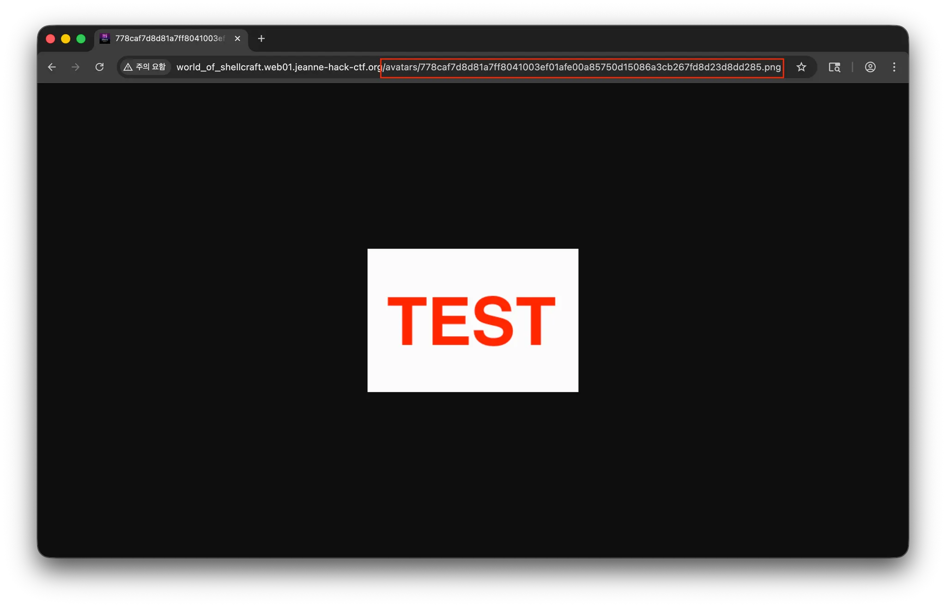
Task: Click the TEST image
Action: point(473,320)
